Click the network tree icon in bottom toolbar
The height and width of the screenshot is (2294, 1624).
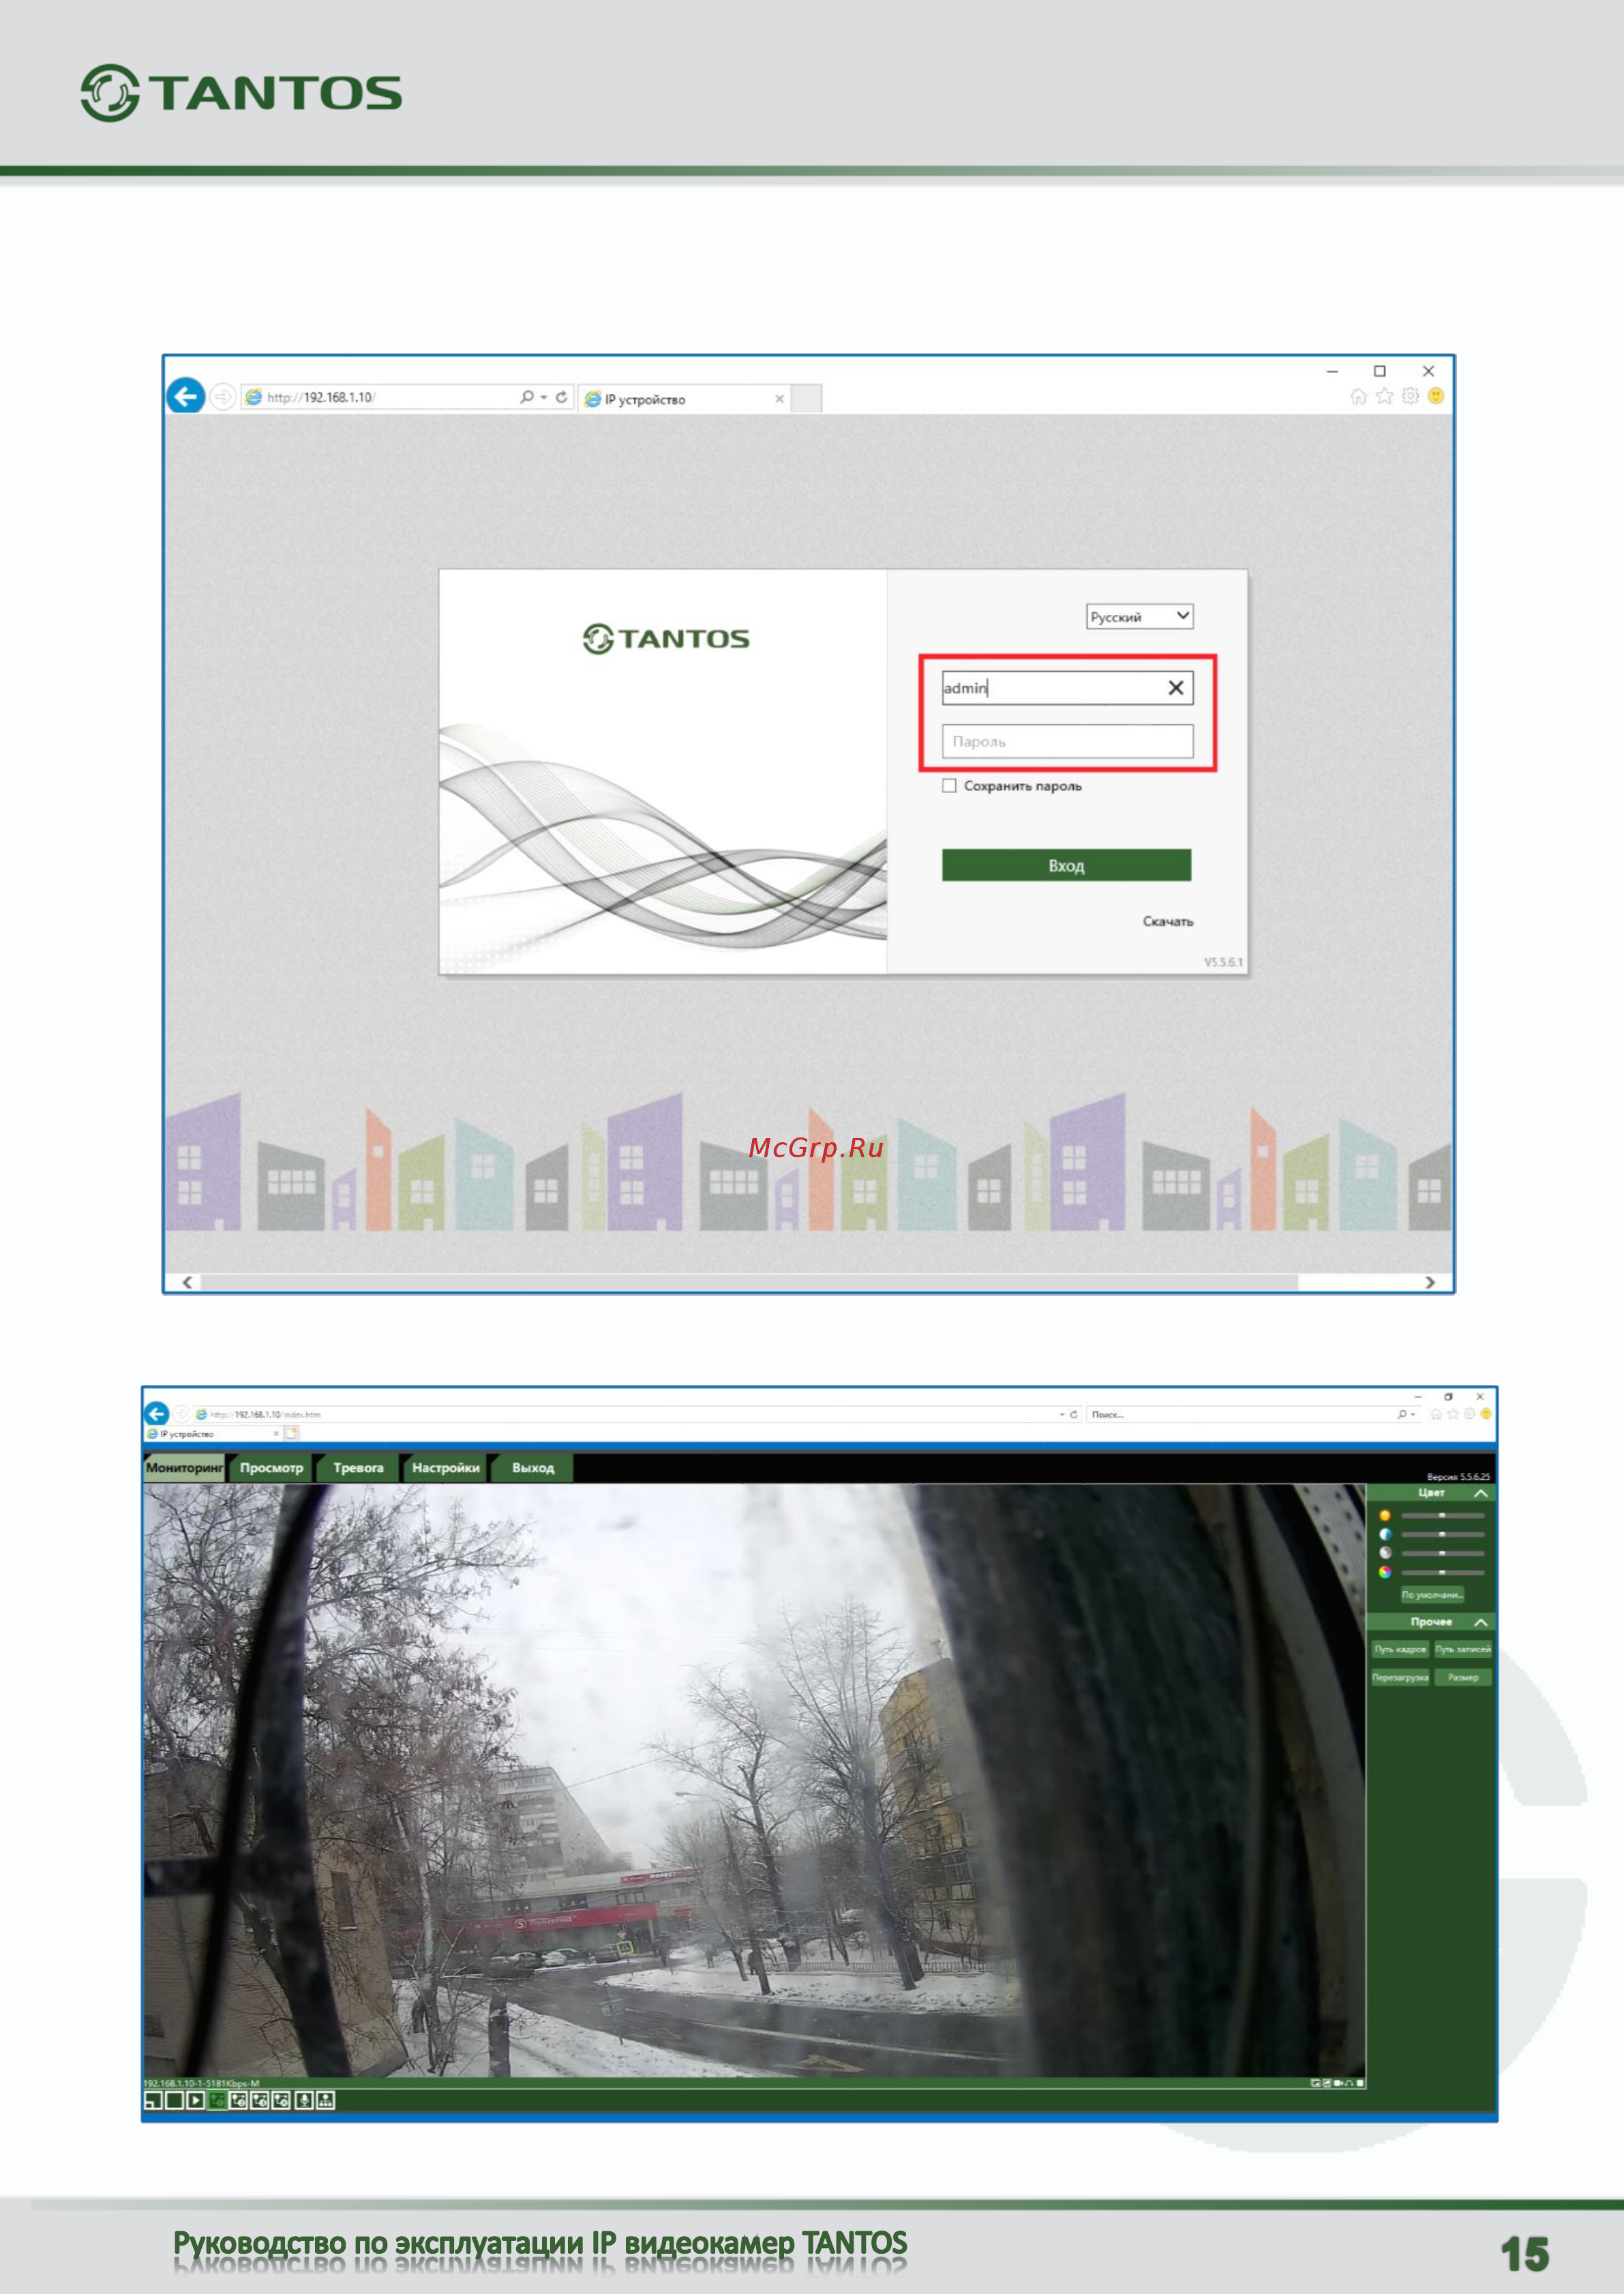[x=326, y=2100]
